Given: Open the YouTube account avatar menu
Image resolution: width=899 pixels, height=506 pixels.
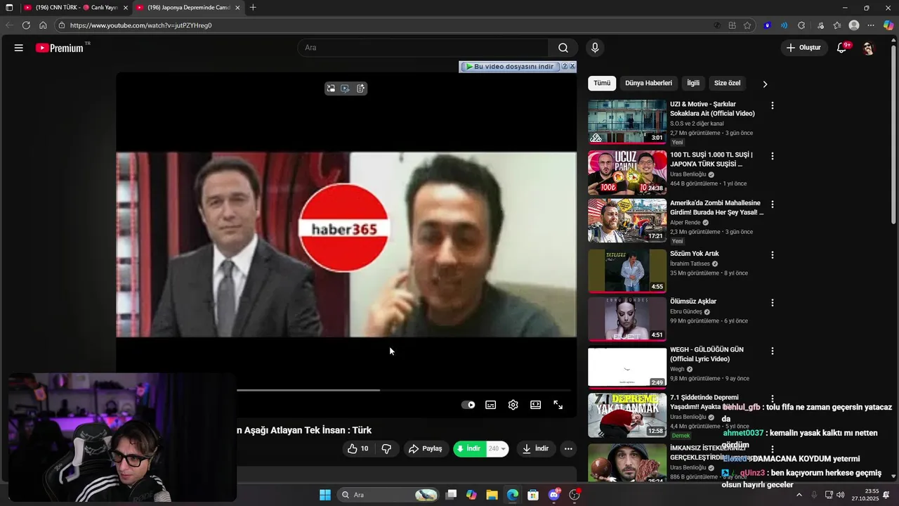Looking at the screenshot, I should click(x=869, y=48).
